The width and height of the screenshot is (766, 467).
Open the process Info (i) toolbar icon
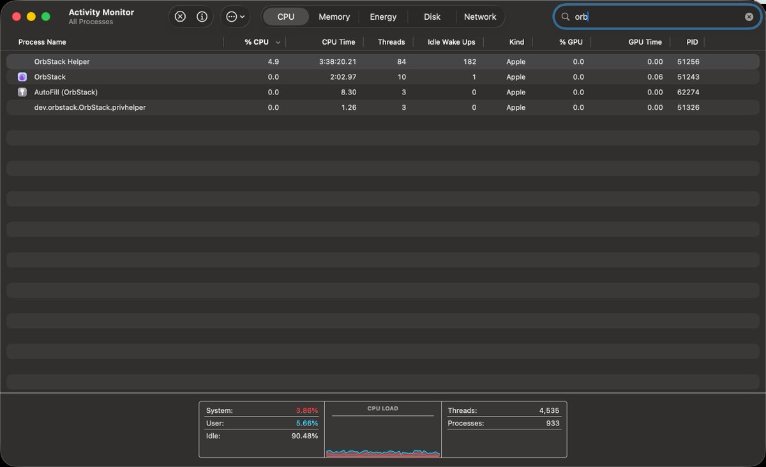pos(202,17)
